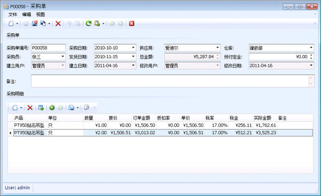The width and height of the screenshot is (321, 196).
Task: Click the undo icon in main toolbar
Action: 69,23
